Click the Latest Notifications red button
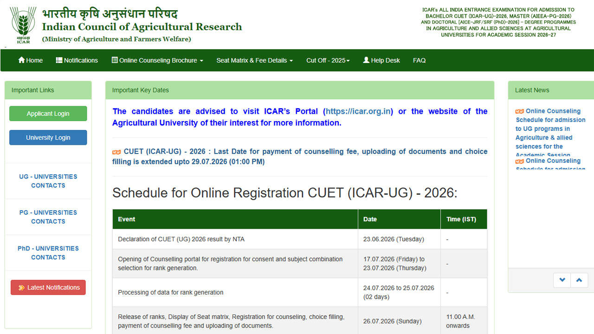 (48, 288)
